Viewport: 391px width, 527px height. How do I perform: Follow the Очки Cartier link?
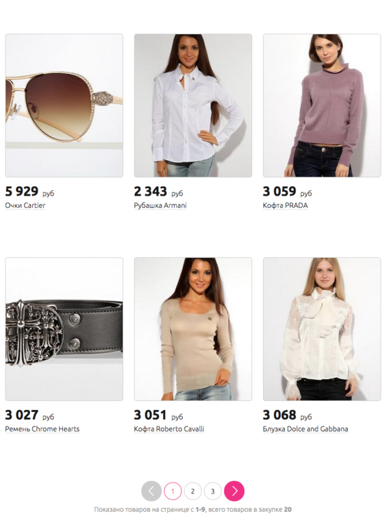pos(25,205)
